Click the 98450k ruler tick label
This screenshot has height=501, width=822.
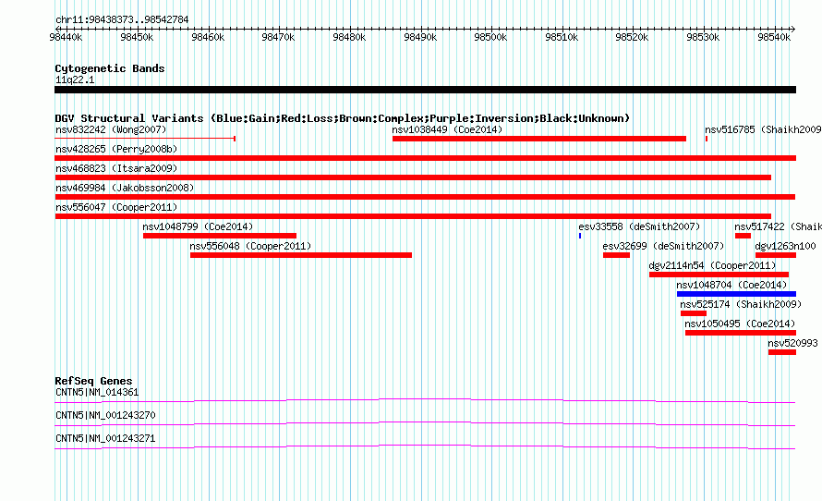(x=137, y=37)
